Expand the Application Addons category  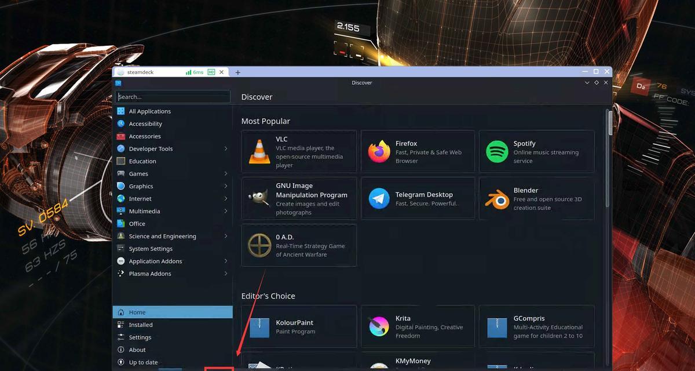[226, 261]
